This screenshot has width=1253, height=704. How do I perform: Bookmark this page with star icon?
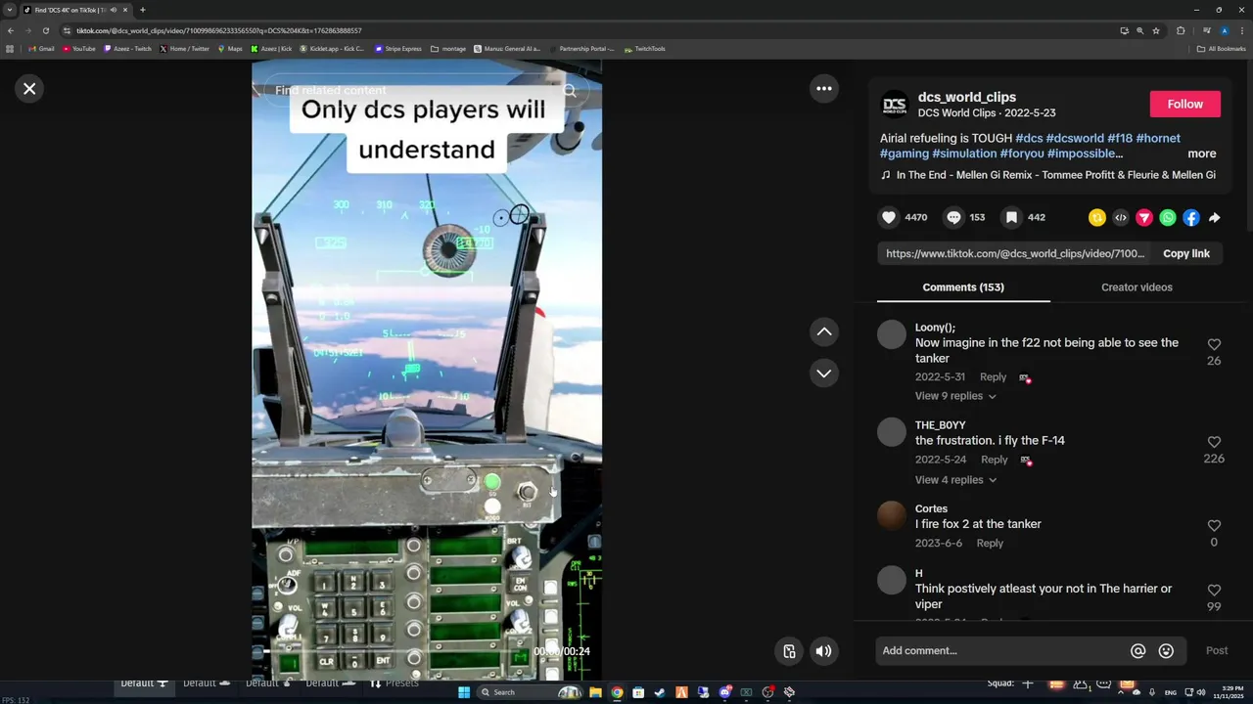[x=1156, y=30]
